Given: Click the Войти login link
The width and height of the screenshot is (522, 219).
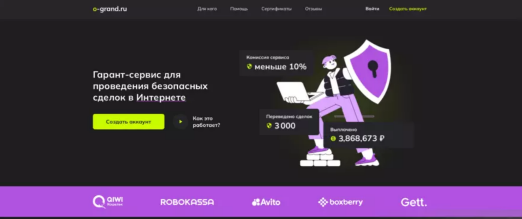Looking at the screenshot, I should point(372,9).
